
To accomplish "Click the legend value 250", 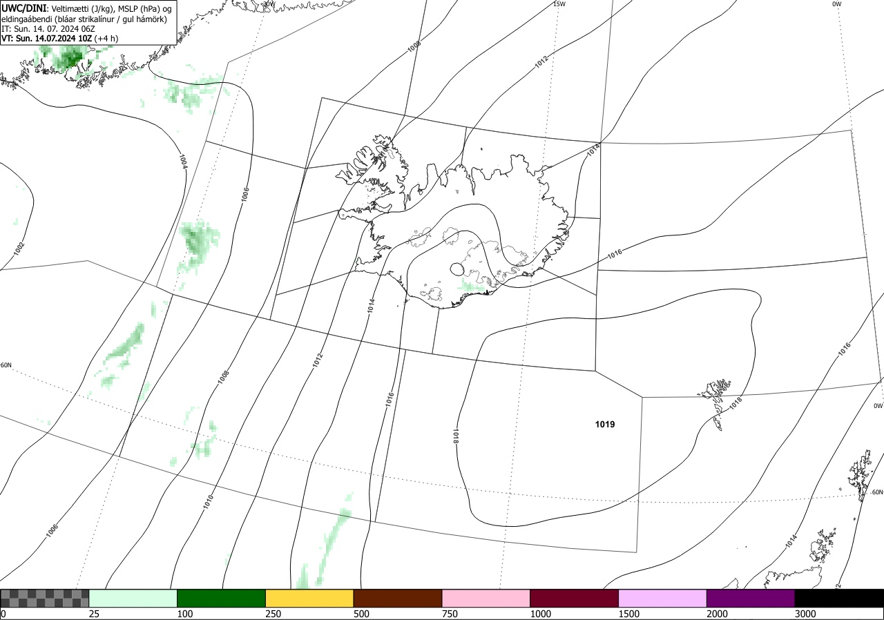I will 273,614.
